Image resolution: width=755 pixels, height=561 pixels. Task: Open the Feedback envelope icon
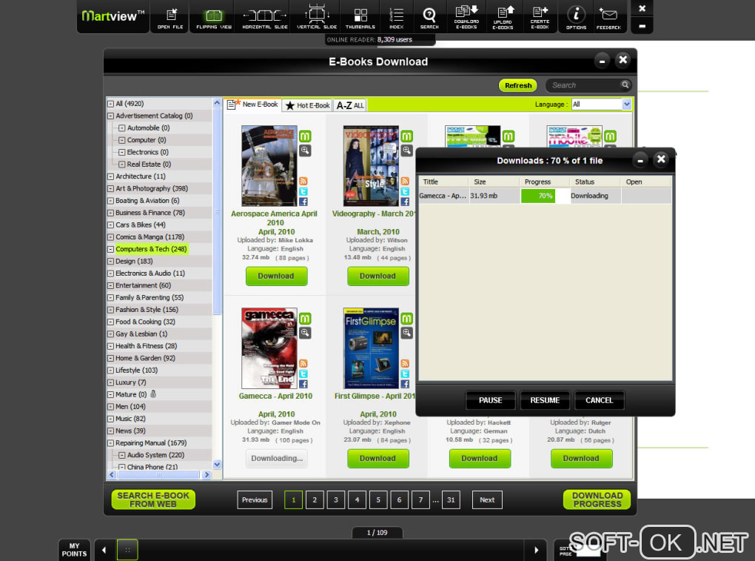(608, 18)
